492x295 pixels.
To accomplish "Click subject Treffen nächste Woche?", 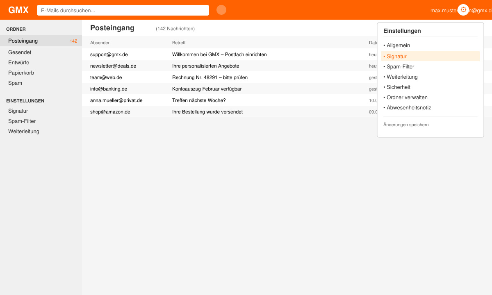I will 199,100.
